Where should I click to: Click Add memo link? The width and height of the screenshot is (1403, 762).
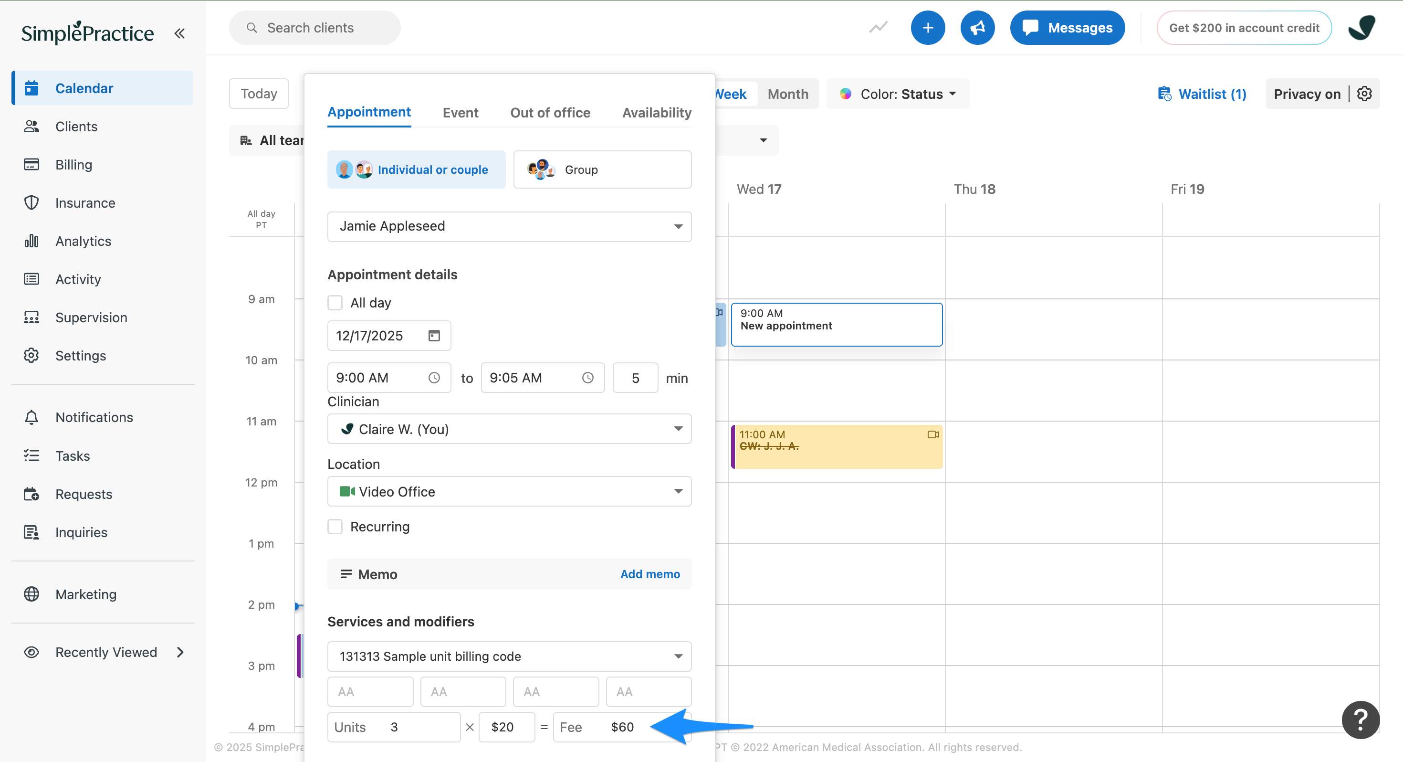pyautogui.click(x=650, y=574)
